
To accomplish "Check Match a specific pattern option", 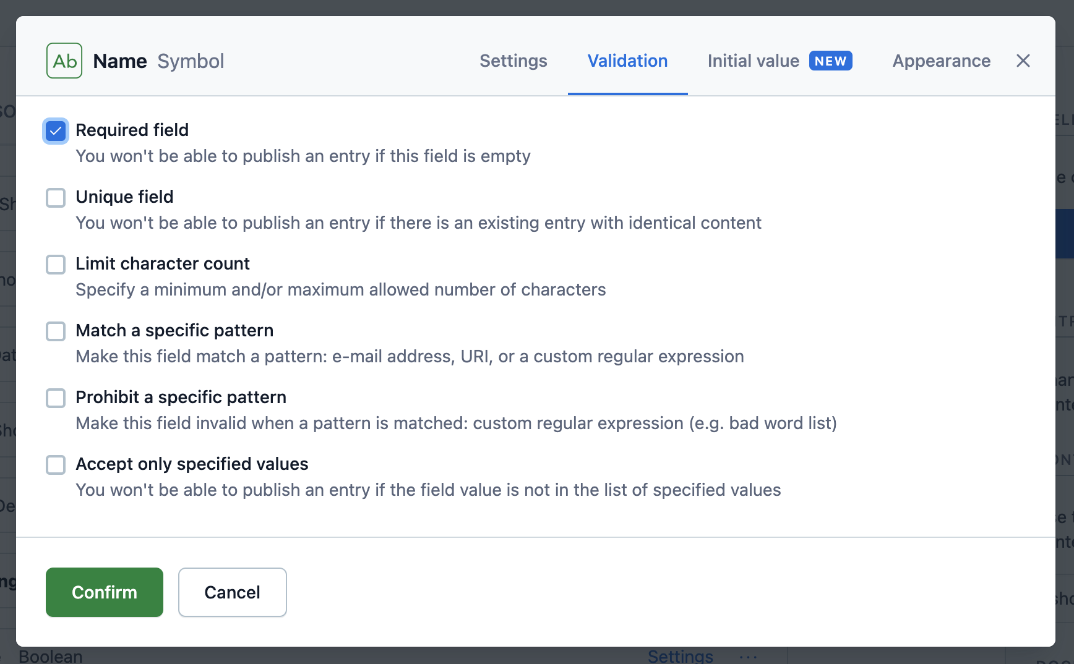I will [56, 331].
